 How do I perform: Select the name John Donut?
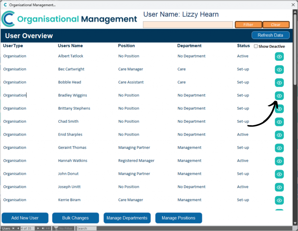68,174
